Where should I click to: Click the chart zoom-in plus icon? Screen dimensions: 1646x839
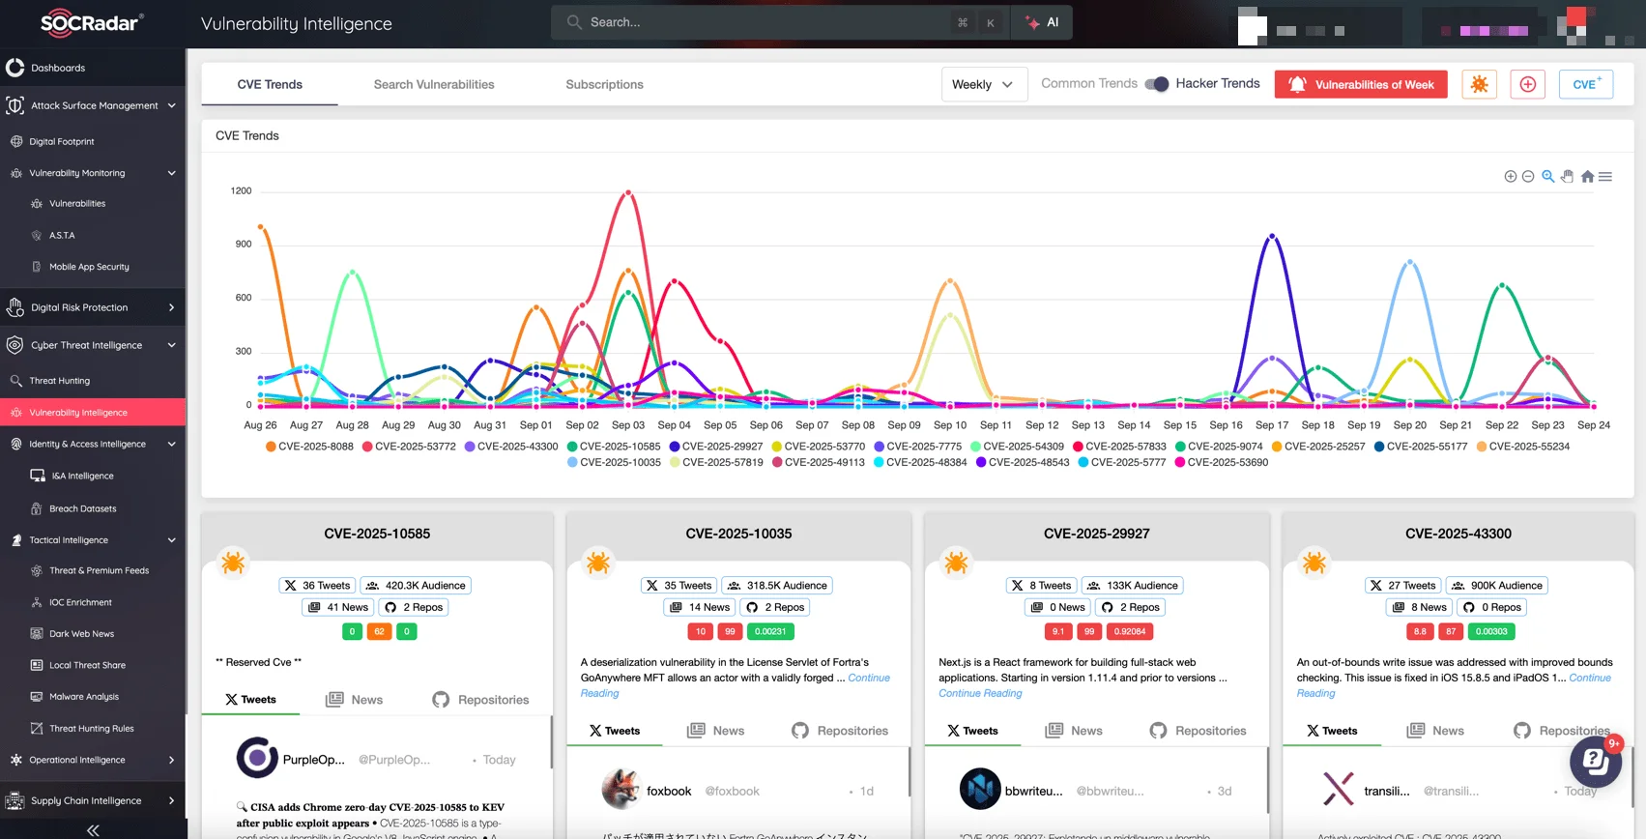[x=1510, y=177]
